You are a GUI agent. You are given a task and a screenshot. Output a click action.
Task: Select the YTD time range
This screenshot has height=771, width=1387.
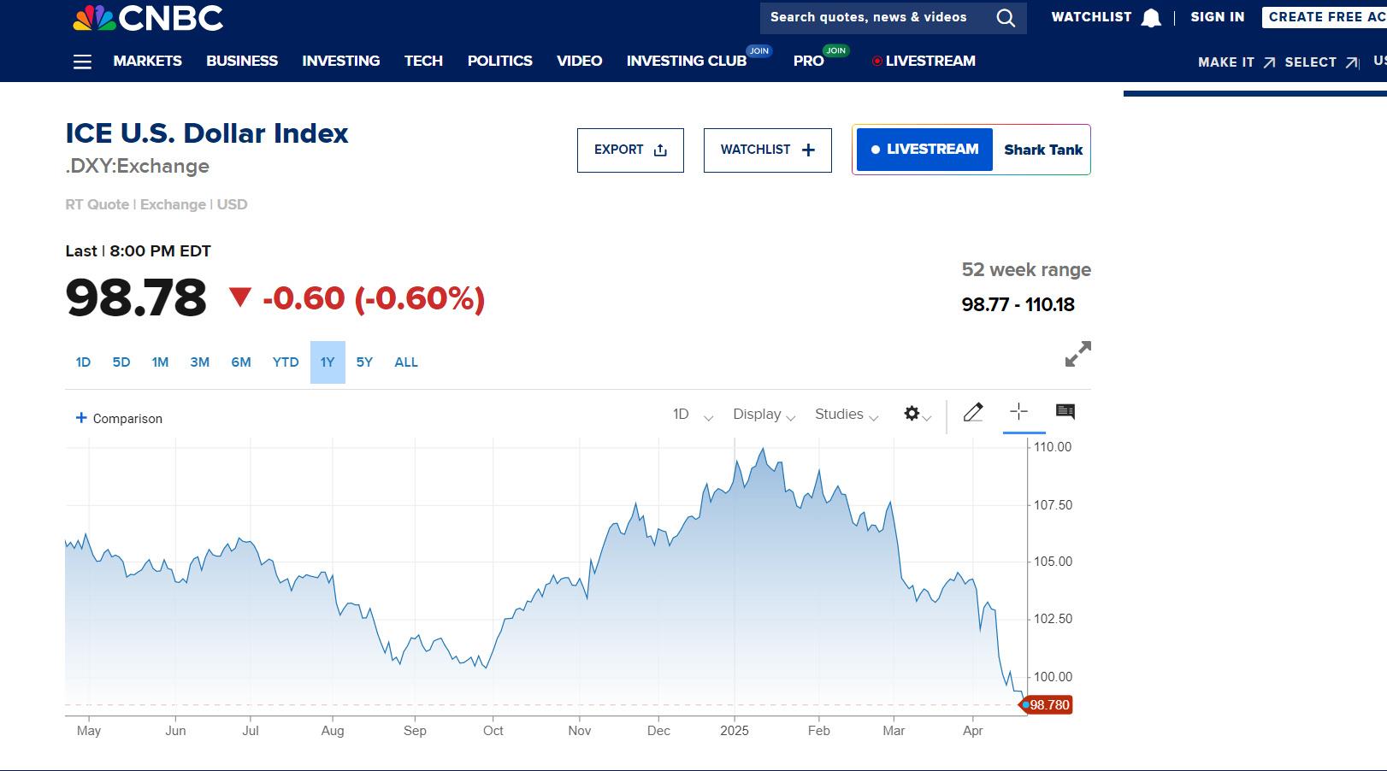[286, 362]
